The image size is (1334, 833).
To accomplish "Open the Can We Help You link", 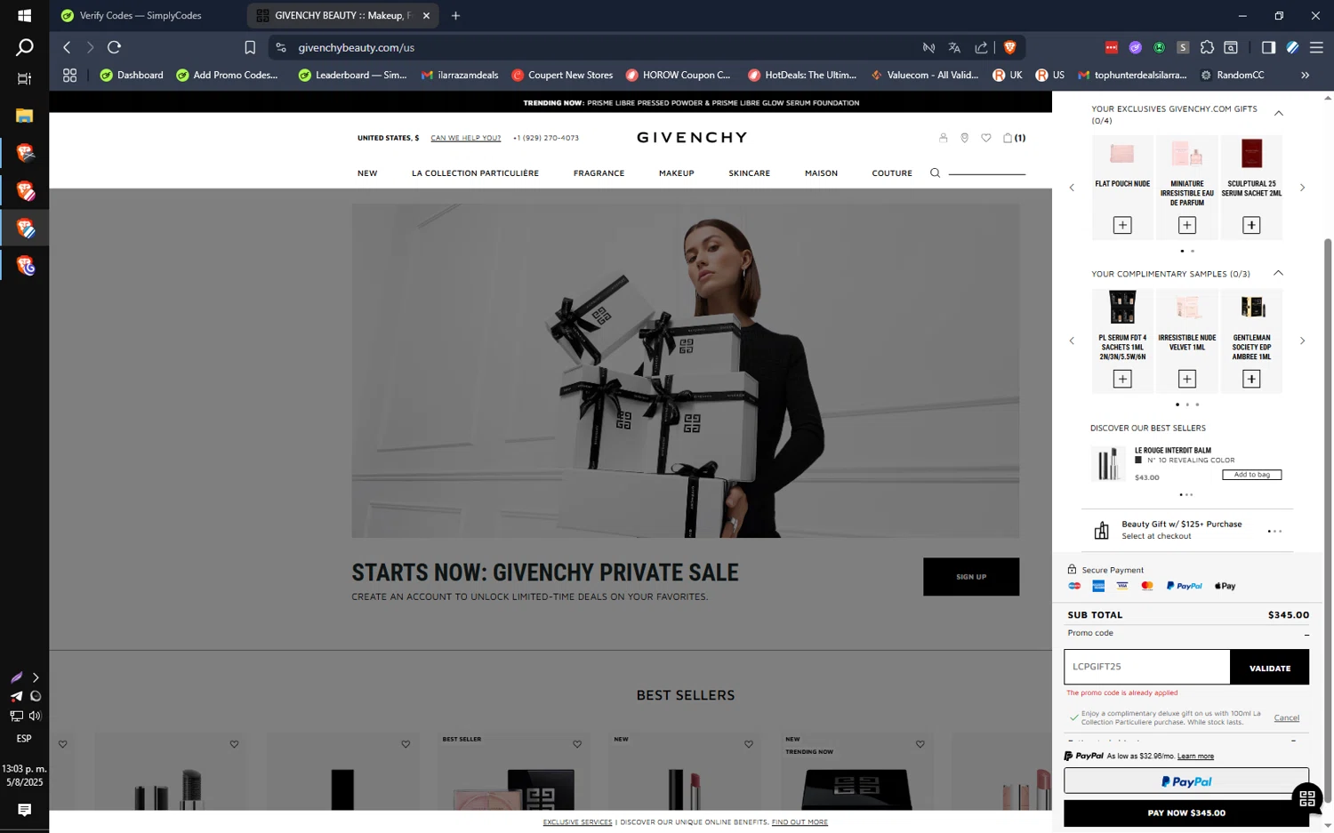I will point(465,138).
